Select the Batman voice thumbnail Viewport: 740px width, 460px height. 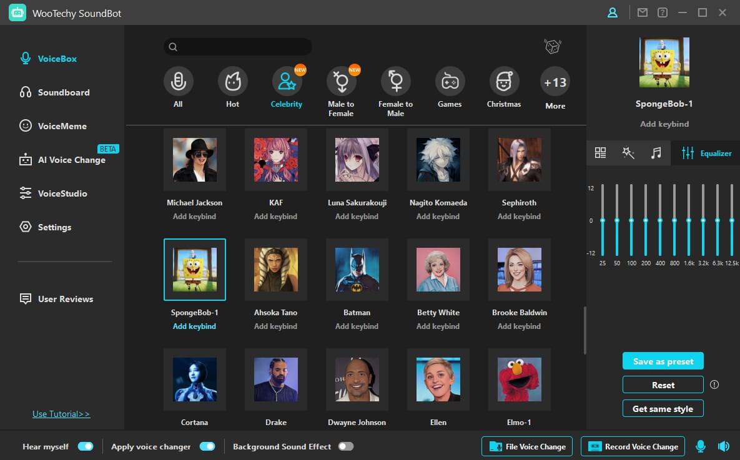(x=357, y=270)
